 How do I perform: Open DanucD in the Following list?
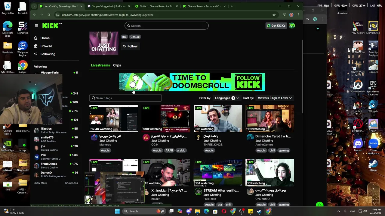[x=56, y=174]
